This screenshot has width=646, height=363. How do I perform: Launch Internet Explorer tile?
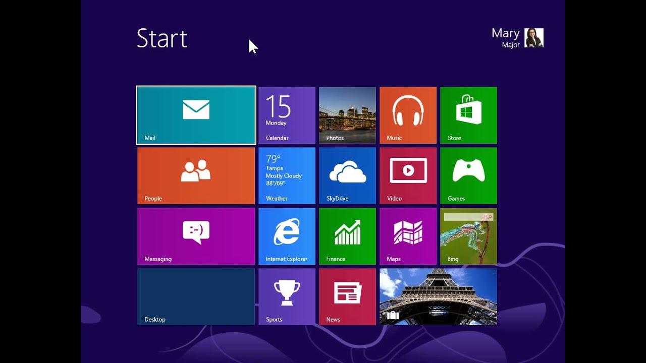tap(287, 236)
